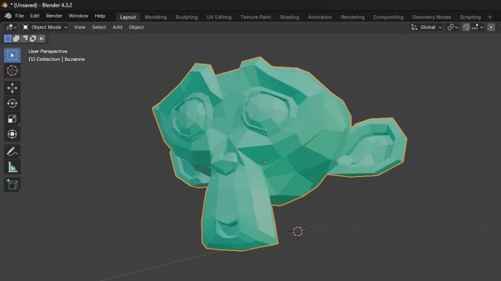This screenshot has height=281, width=501.
Task: Switch to the Sculpting workspace tab
Action: [186, 17]
